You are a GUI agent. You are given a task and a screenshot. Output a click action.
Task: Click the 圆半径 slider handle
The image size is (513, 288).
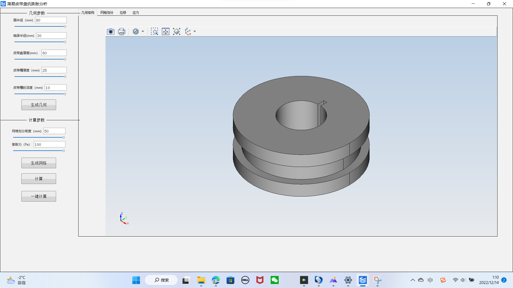click(x=65, y=26)
